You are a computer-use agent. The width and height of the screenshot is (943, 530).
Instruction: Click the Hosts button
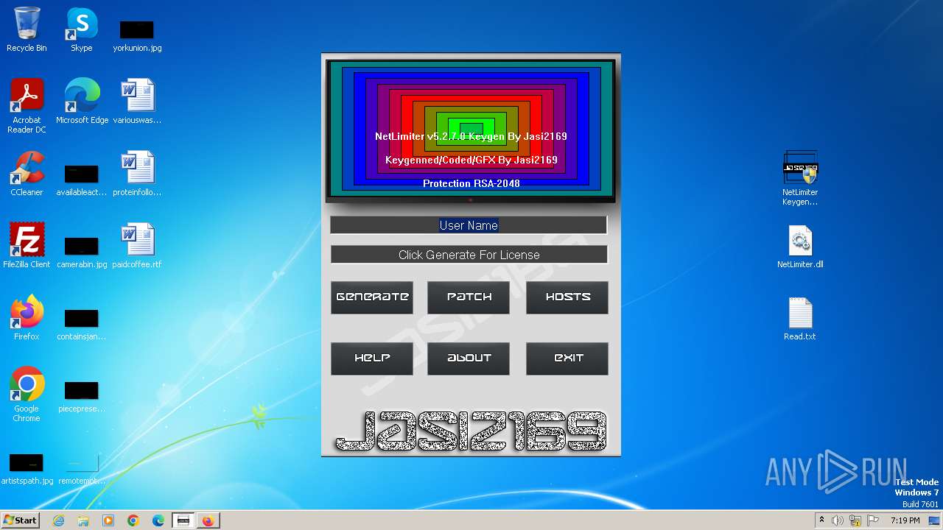point(567,297)
